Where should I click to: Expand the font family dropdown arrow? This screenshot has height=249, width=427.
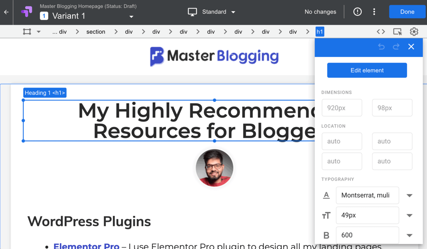pos(410,195)
